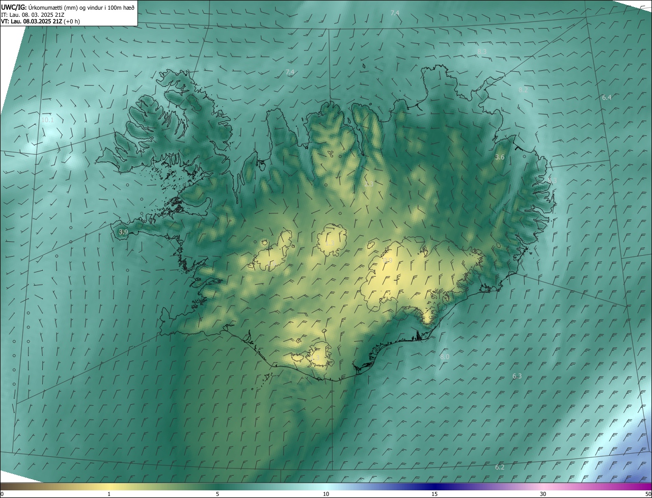Click the colorbar tick label 1
652x498 pixels.
[109, 494]
